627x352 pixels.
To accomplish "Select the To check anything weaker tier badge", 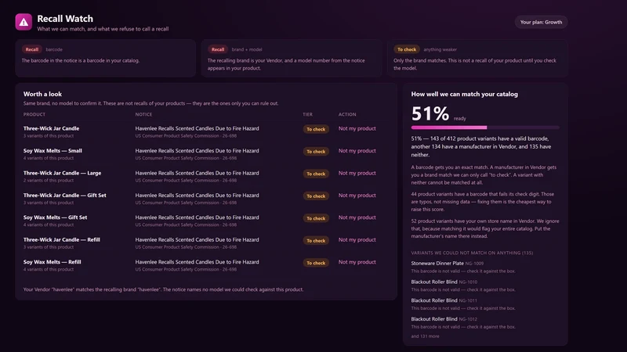I will click(x=407, y=49).
